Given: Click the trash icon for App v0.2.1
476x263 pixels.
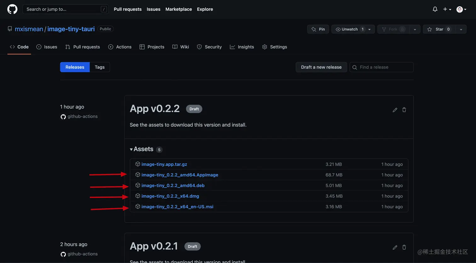Looking at the screenshot, I should click(404, 247).
